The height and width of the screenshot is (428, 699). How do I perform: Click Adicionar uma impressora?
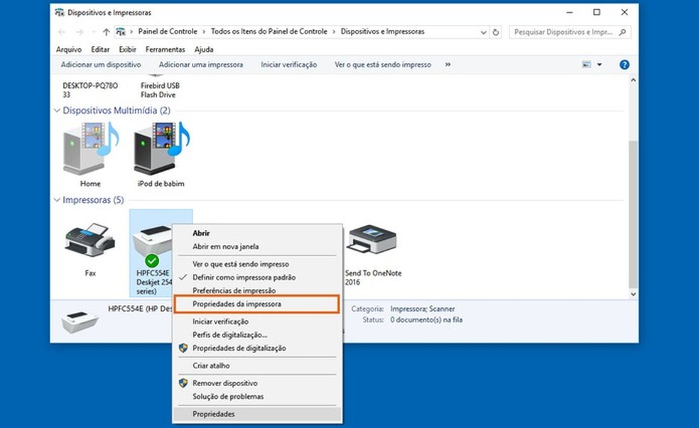[201, 65]
